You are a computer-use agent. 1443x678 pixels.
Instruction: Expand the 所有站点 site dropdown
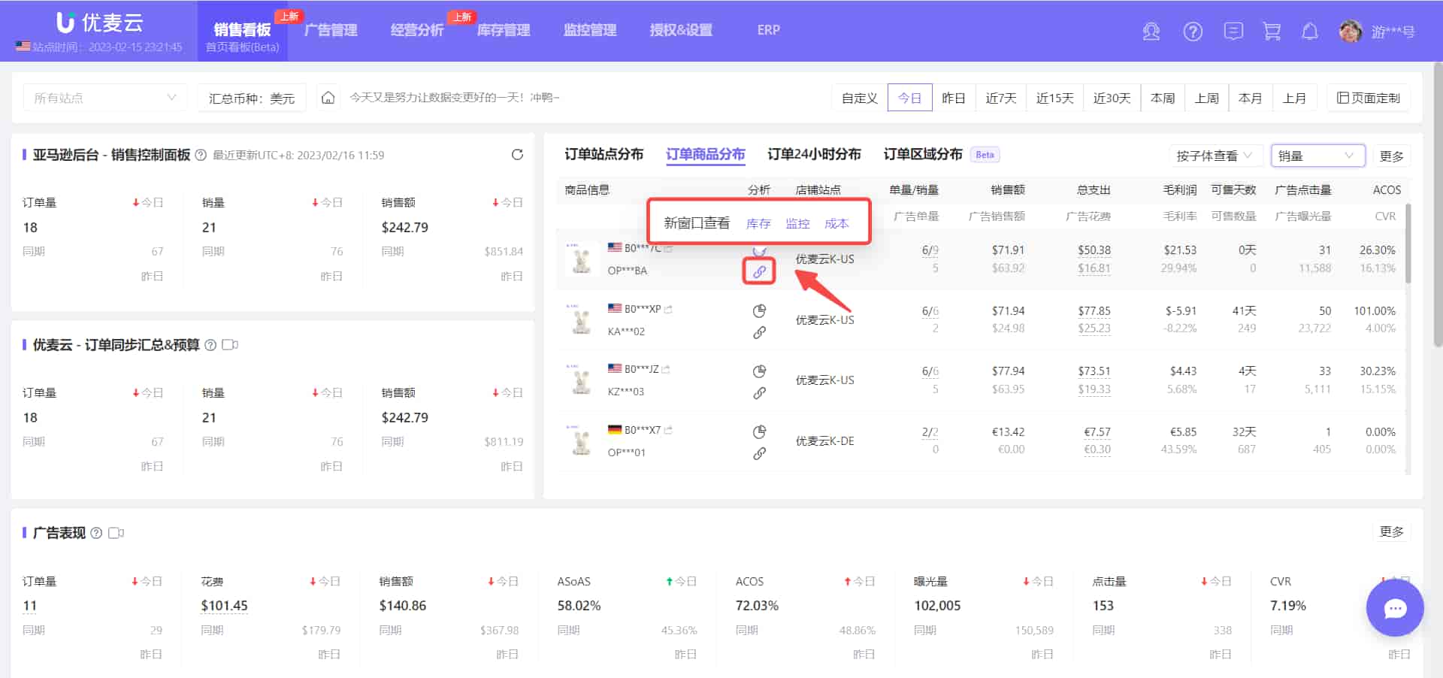tap(105, 98)
